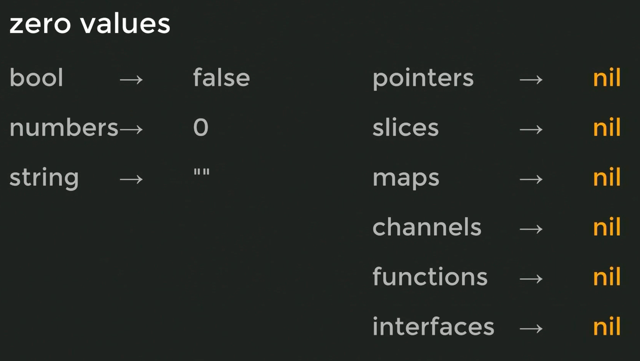
Task: Click the "numbers" label
Action: [x=64, y=128]
